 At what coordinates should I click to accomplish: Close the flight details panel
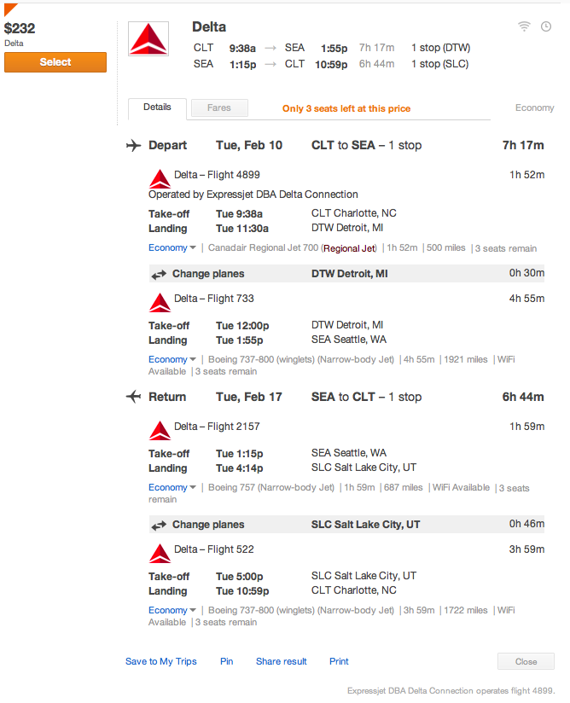526,661
